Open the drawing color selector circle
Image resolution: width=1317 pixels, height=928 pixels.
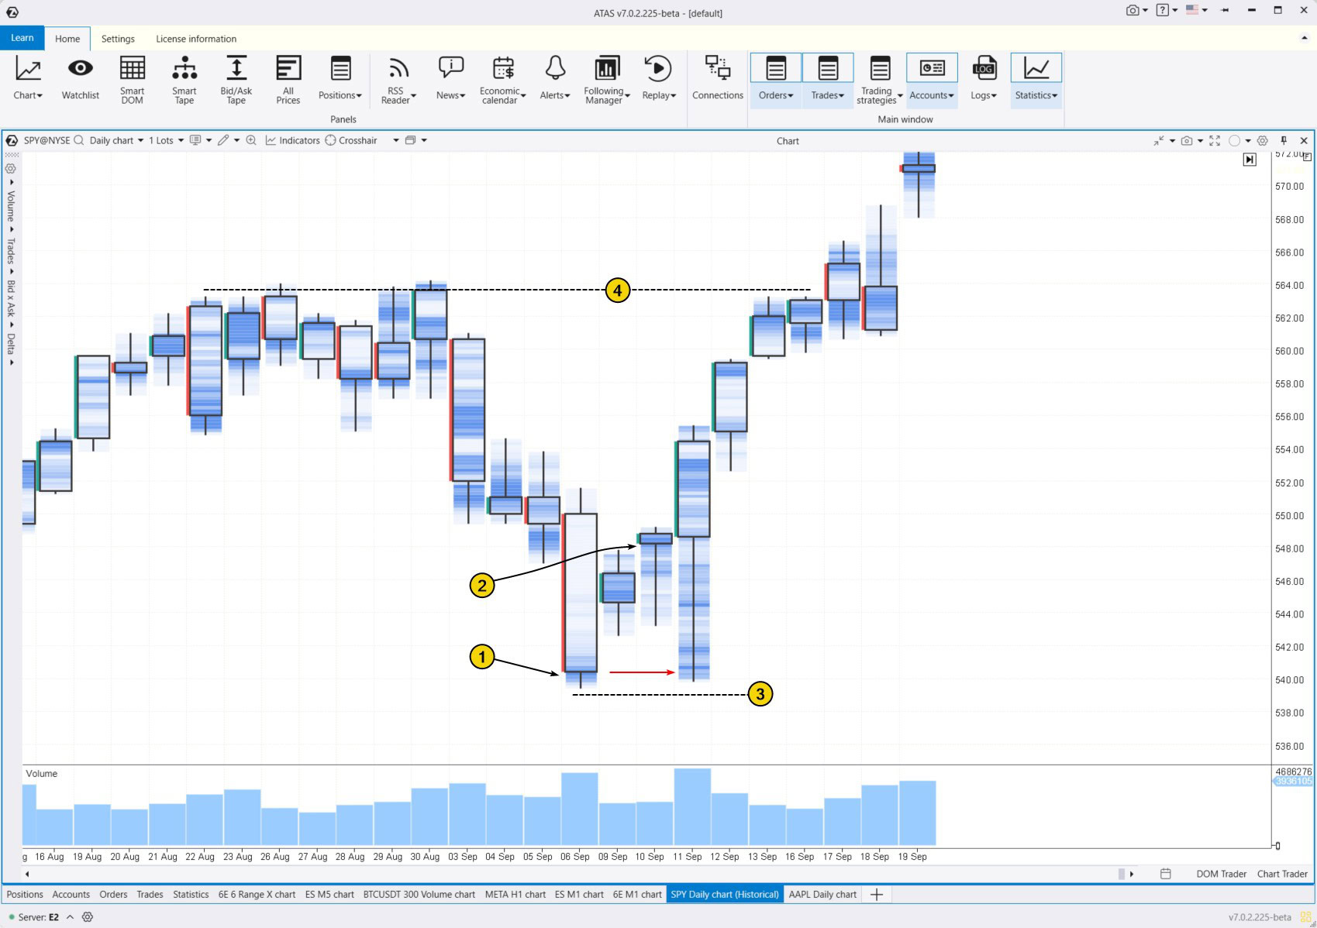[x=1236, y=140]
